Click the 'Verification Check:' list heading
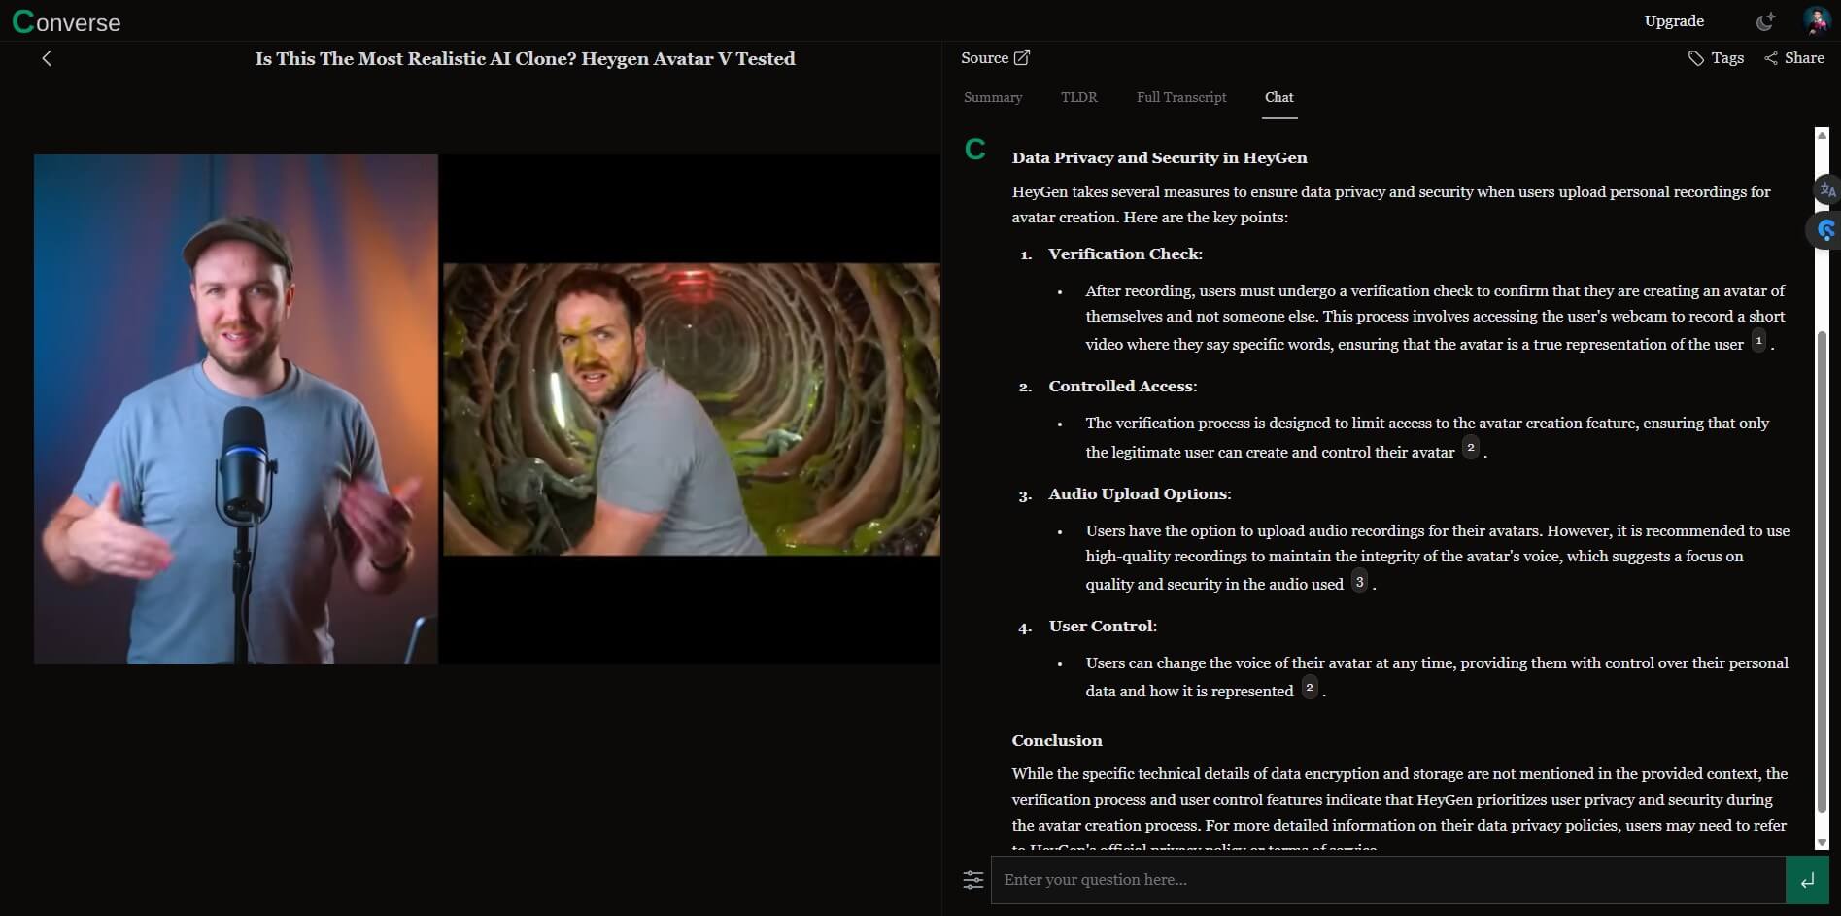This screenshot has height=916, width=1841. [1125, 254]
